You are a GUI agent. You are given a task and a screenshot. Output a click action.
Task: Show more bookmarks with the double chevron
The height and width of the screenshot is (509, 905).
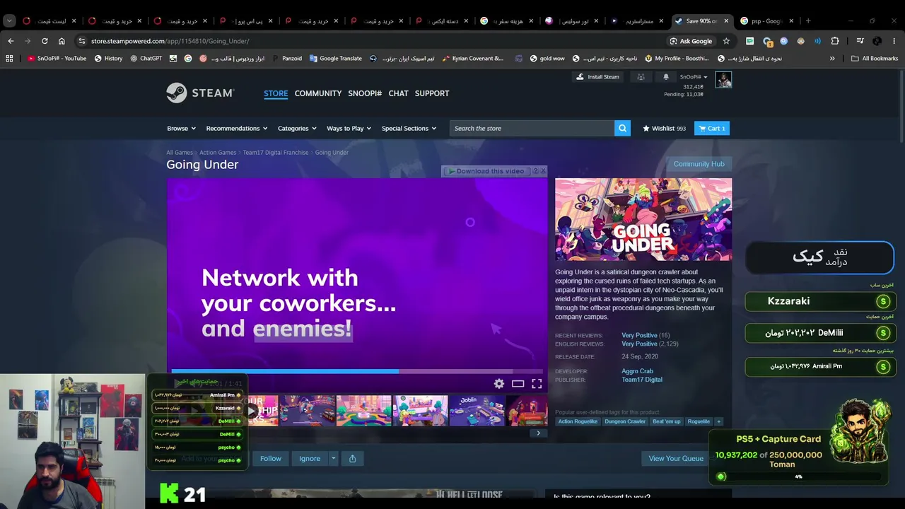pos(832,58)
